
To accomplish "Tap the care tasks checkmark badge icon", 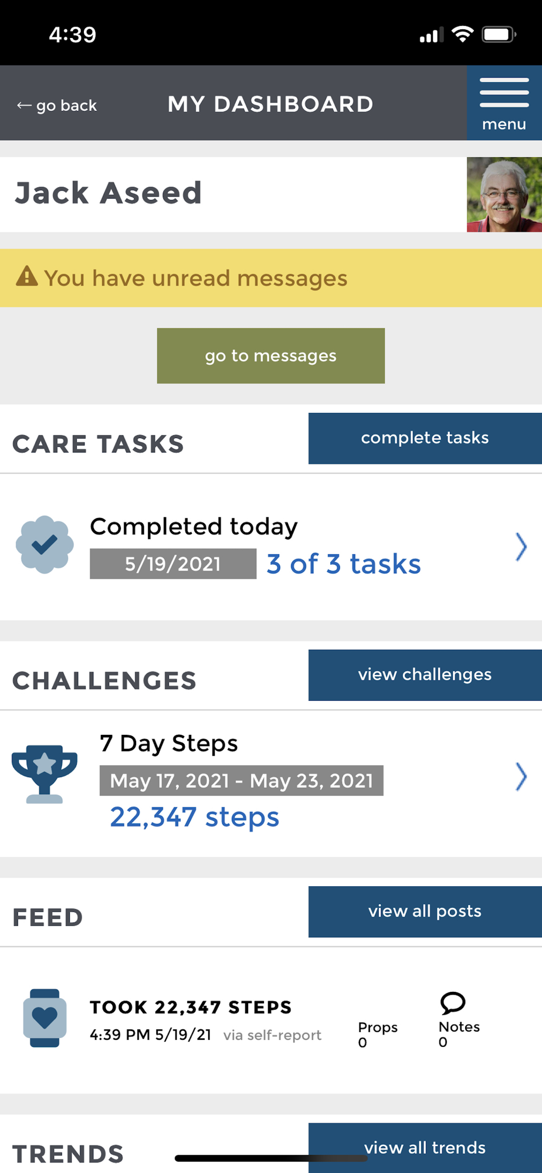I will click(x=45, y=545).
